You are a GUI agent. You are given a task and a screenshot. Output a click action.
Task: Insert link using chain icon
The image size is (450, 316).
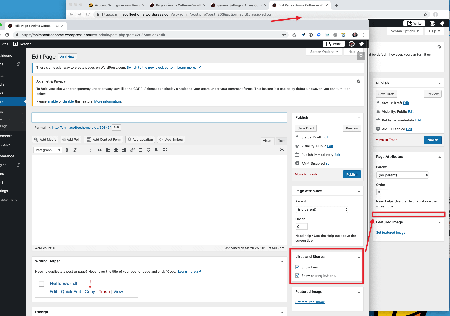132,150
